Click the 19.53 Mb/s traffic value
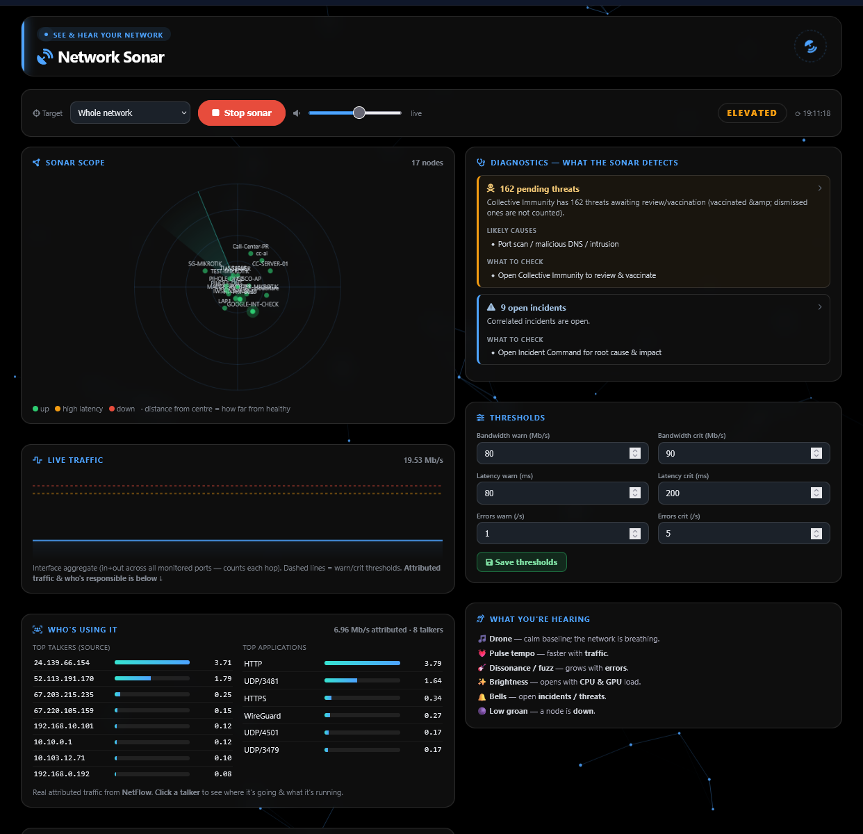 coord(423,460)
